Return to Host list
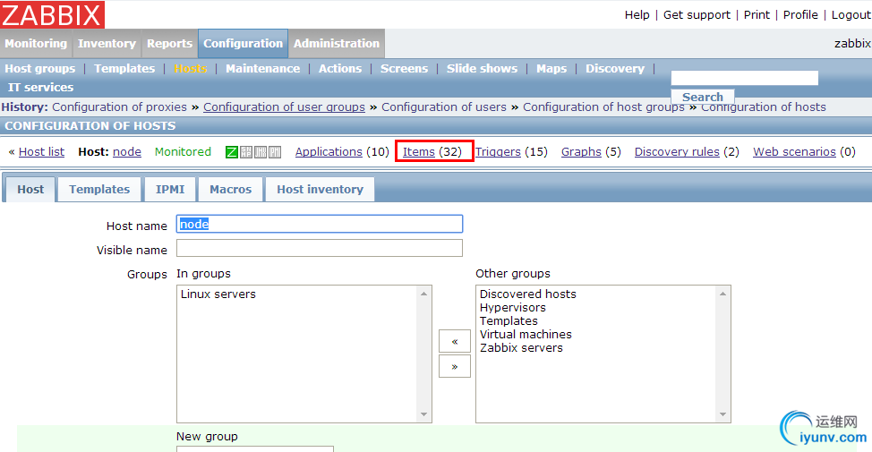The height and width of the screenshot is (452, 872). tap(41, 152)
